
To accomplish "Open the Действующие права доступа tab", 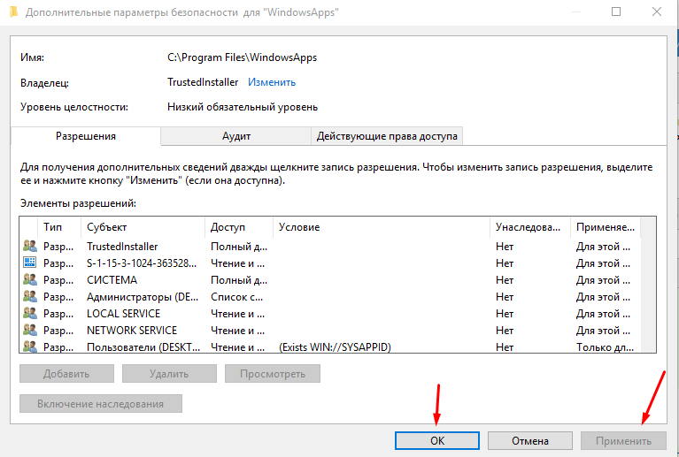I will pyautogui.click(x=387, y=136).
